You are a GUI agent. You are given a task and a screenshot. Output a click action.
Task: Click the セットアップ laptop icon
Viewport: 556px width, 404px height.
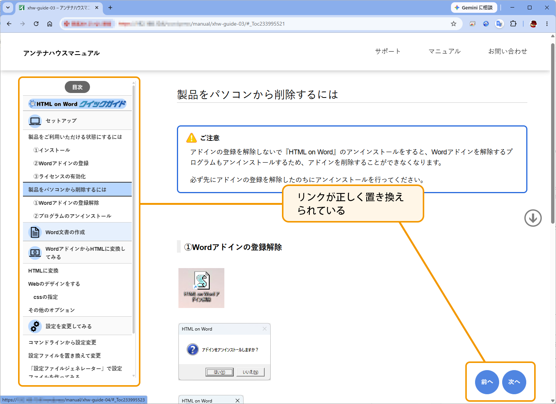tap(35, 121)
